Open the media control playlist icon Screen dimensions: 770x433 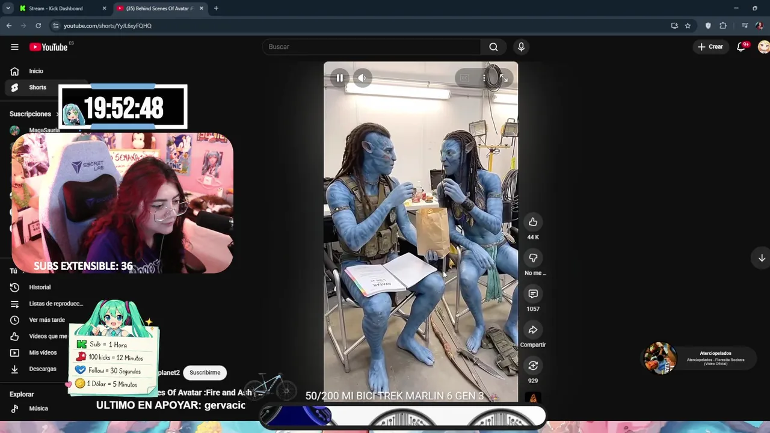tap(745, 26)
